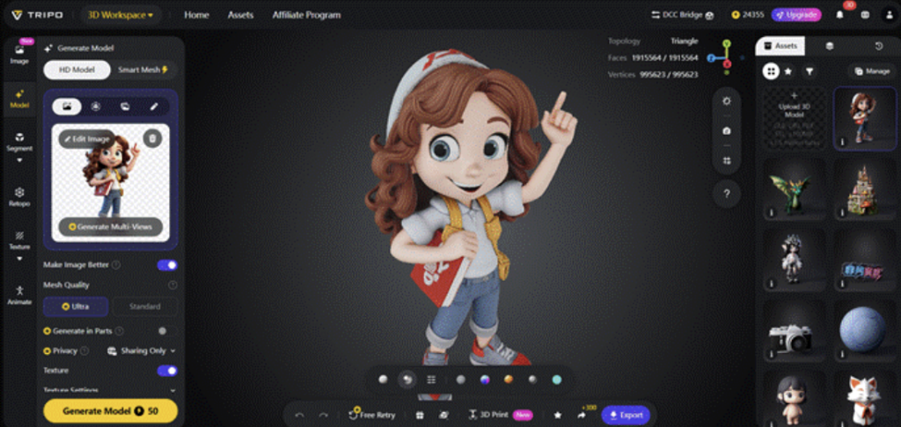This screenshot has height=427, width=901.
Task: Open viewport lighting settings sun icon
Action: [726, 101]
